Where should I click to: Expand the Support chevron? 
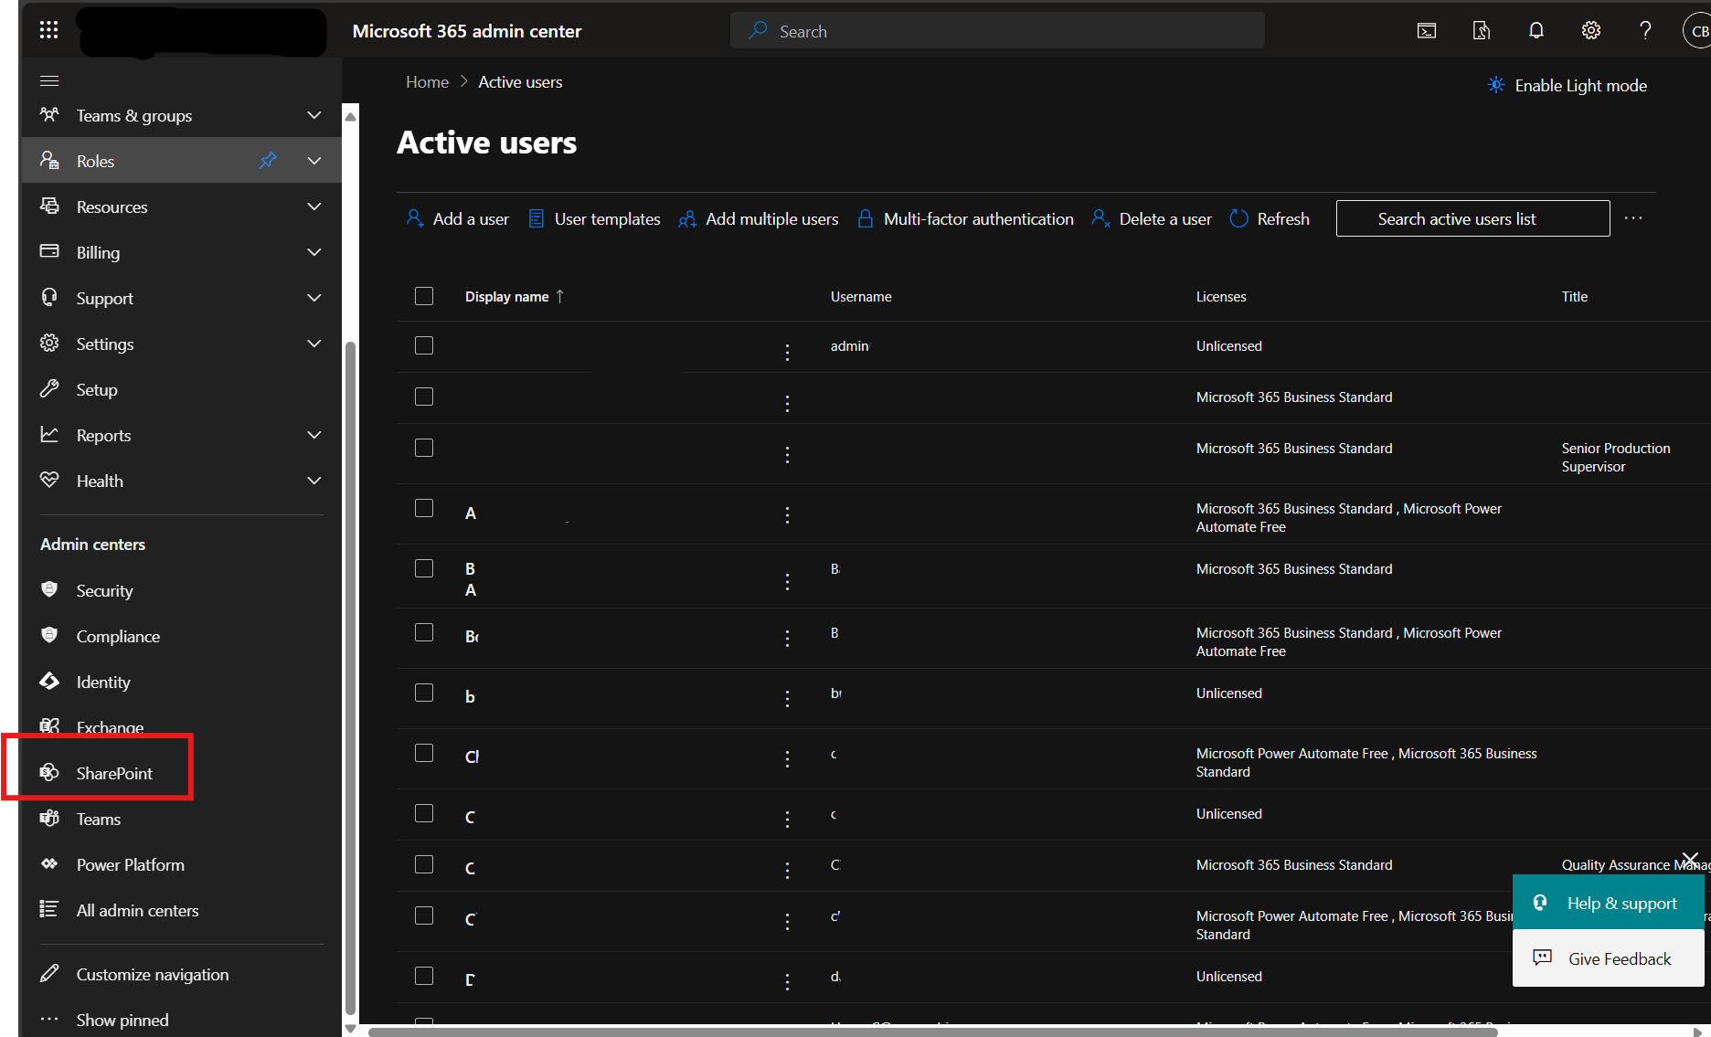click(314, 298)
